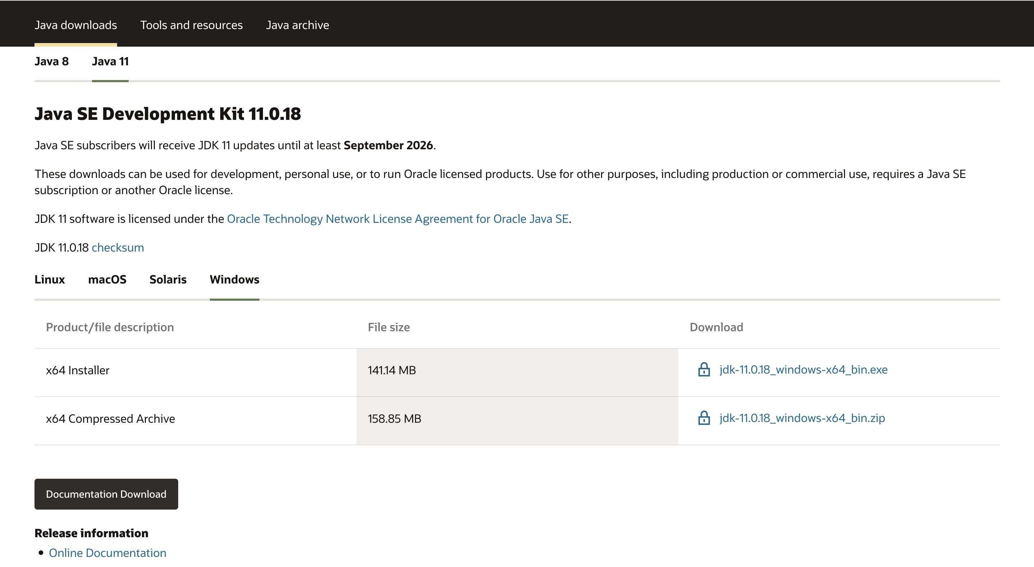This screenshot has height=567, width=1034.
Task: Click the Documentation Download button
Action: tap(106, 494)
